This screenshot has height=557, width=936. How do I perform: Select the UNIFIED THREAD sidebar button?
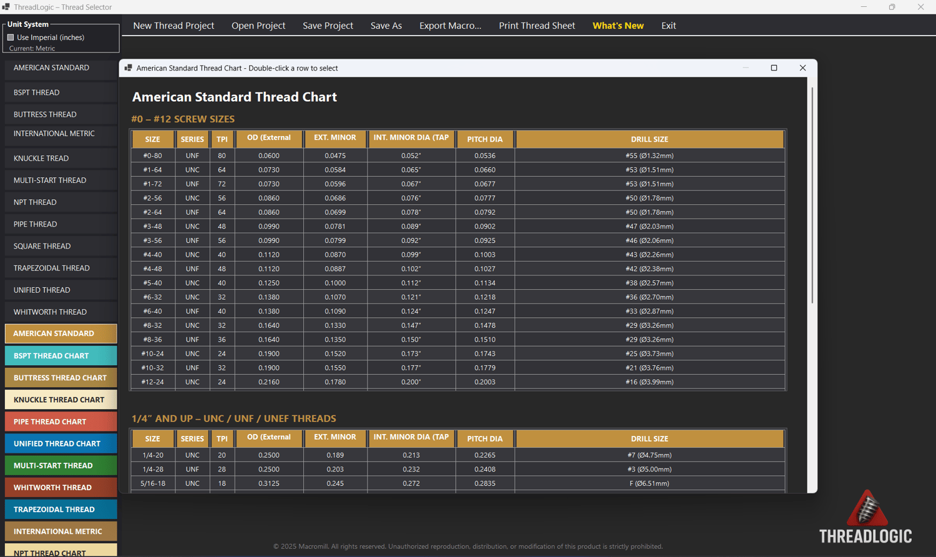[x=61, y=289]
